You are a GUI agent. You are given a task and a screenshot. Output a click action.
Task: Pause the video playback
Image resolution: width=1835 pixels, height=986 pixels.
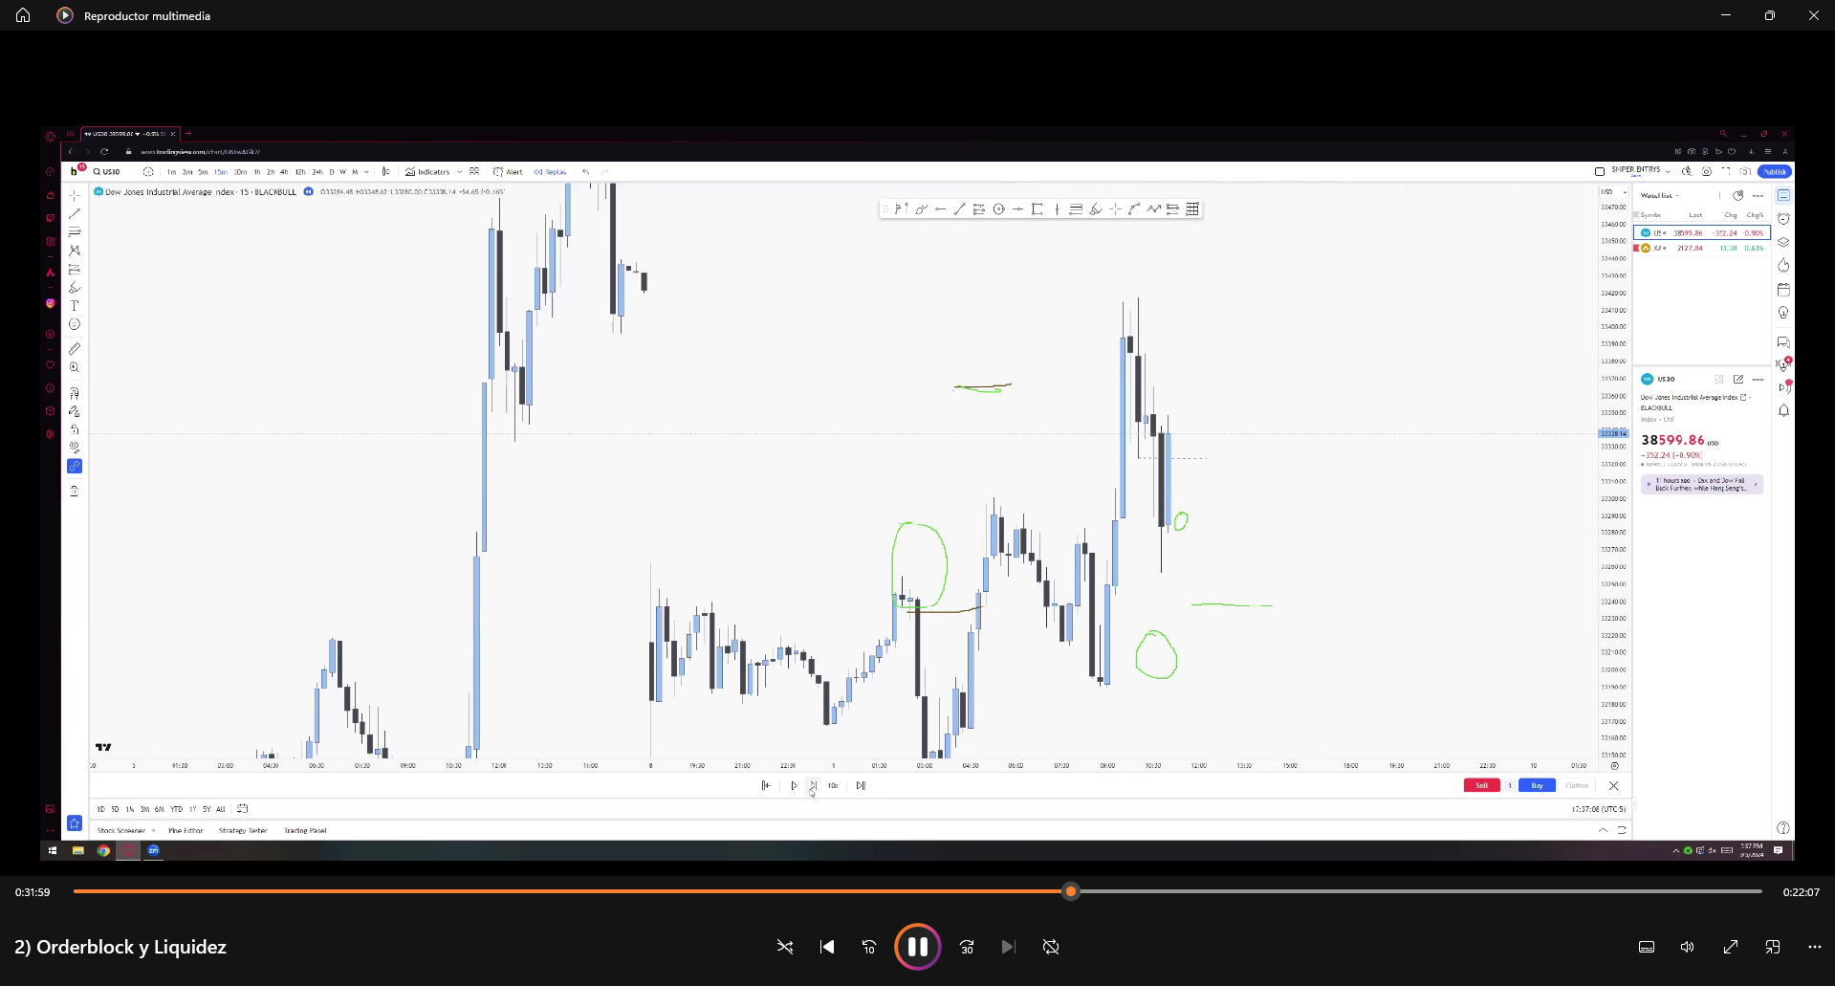click(x=917, y=947)
